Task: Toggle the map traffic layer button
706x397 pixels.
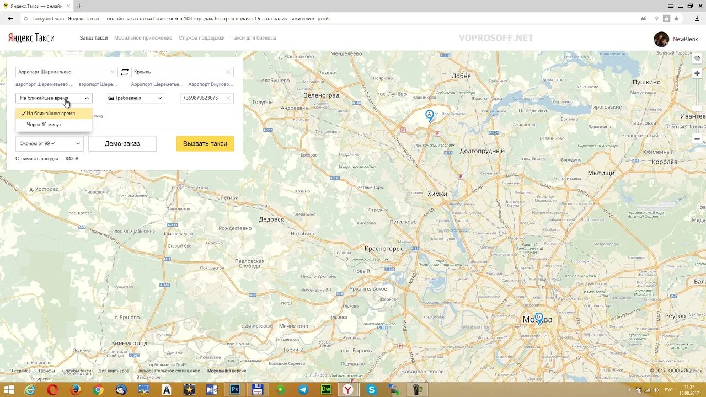Action: point(697,58)
